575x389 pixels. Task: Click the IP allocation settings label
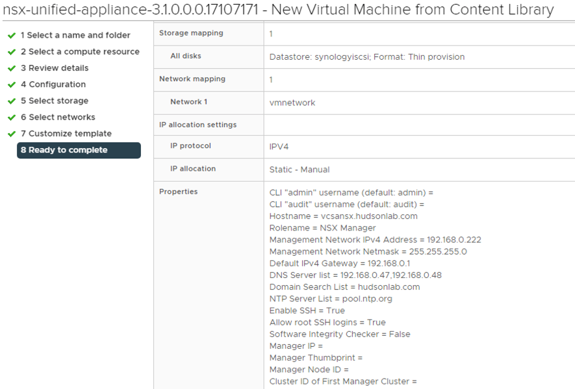click(x=198, y=125)
